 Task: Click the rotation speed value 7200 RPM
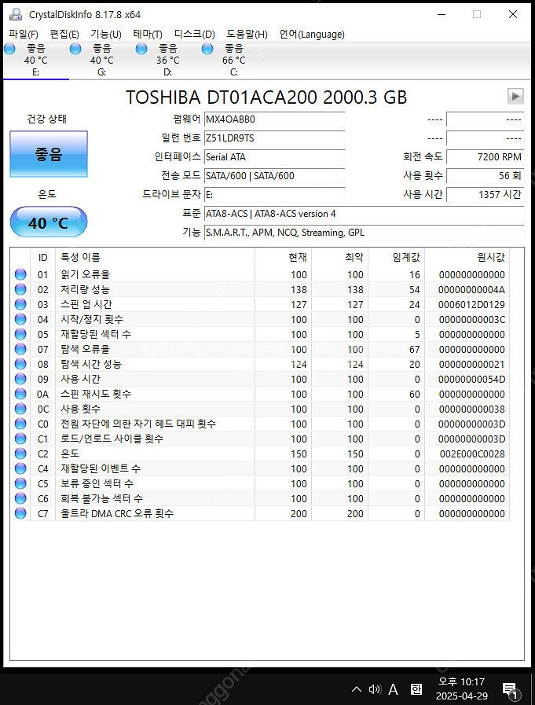click(x=485, y=157)
